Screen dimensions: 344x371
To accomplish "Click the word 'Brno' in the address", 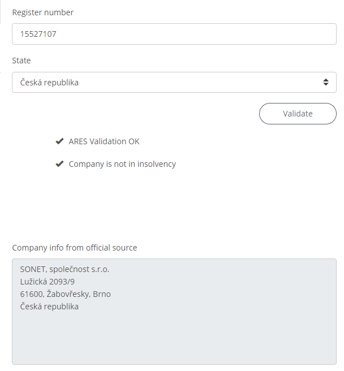I will click(x=101, y=294).
